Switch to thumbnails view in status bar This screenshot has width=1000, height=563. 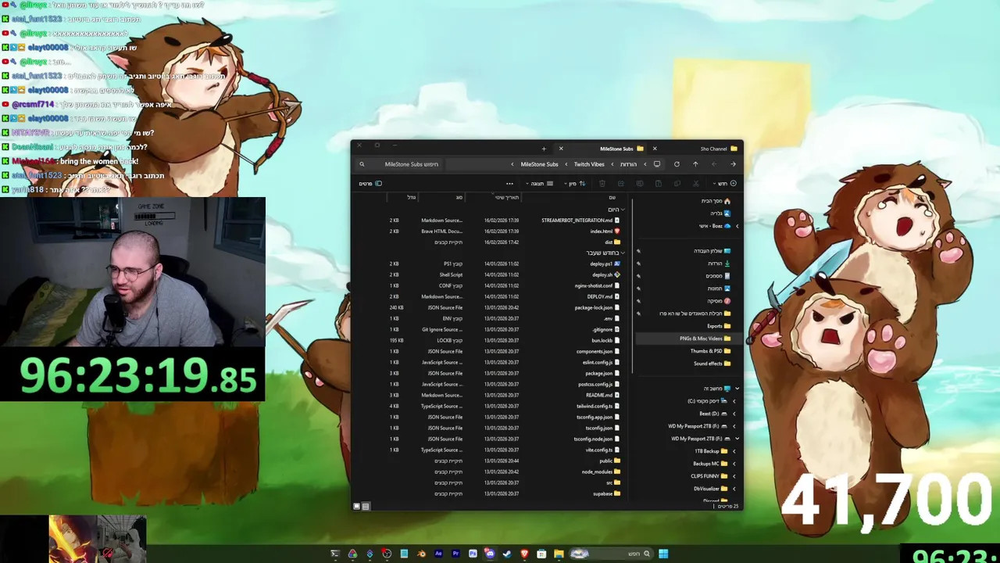click(x=357, y=506)
